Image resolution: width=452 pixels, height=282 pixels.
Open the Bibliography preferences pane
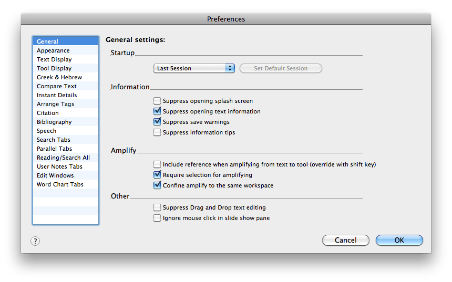click(x=54, y=122)
